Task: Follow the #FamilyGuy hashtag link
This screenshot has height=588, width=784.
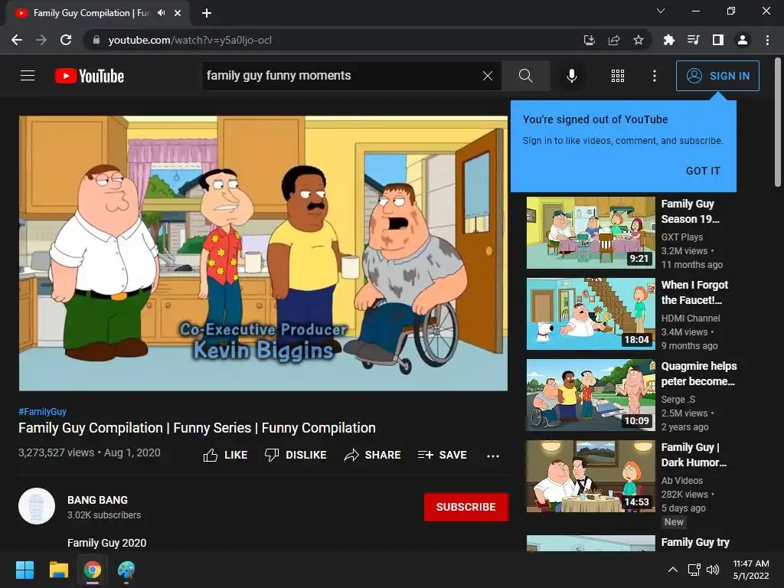Action: (x=43, y=411)
